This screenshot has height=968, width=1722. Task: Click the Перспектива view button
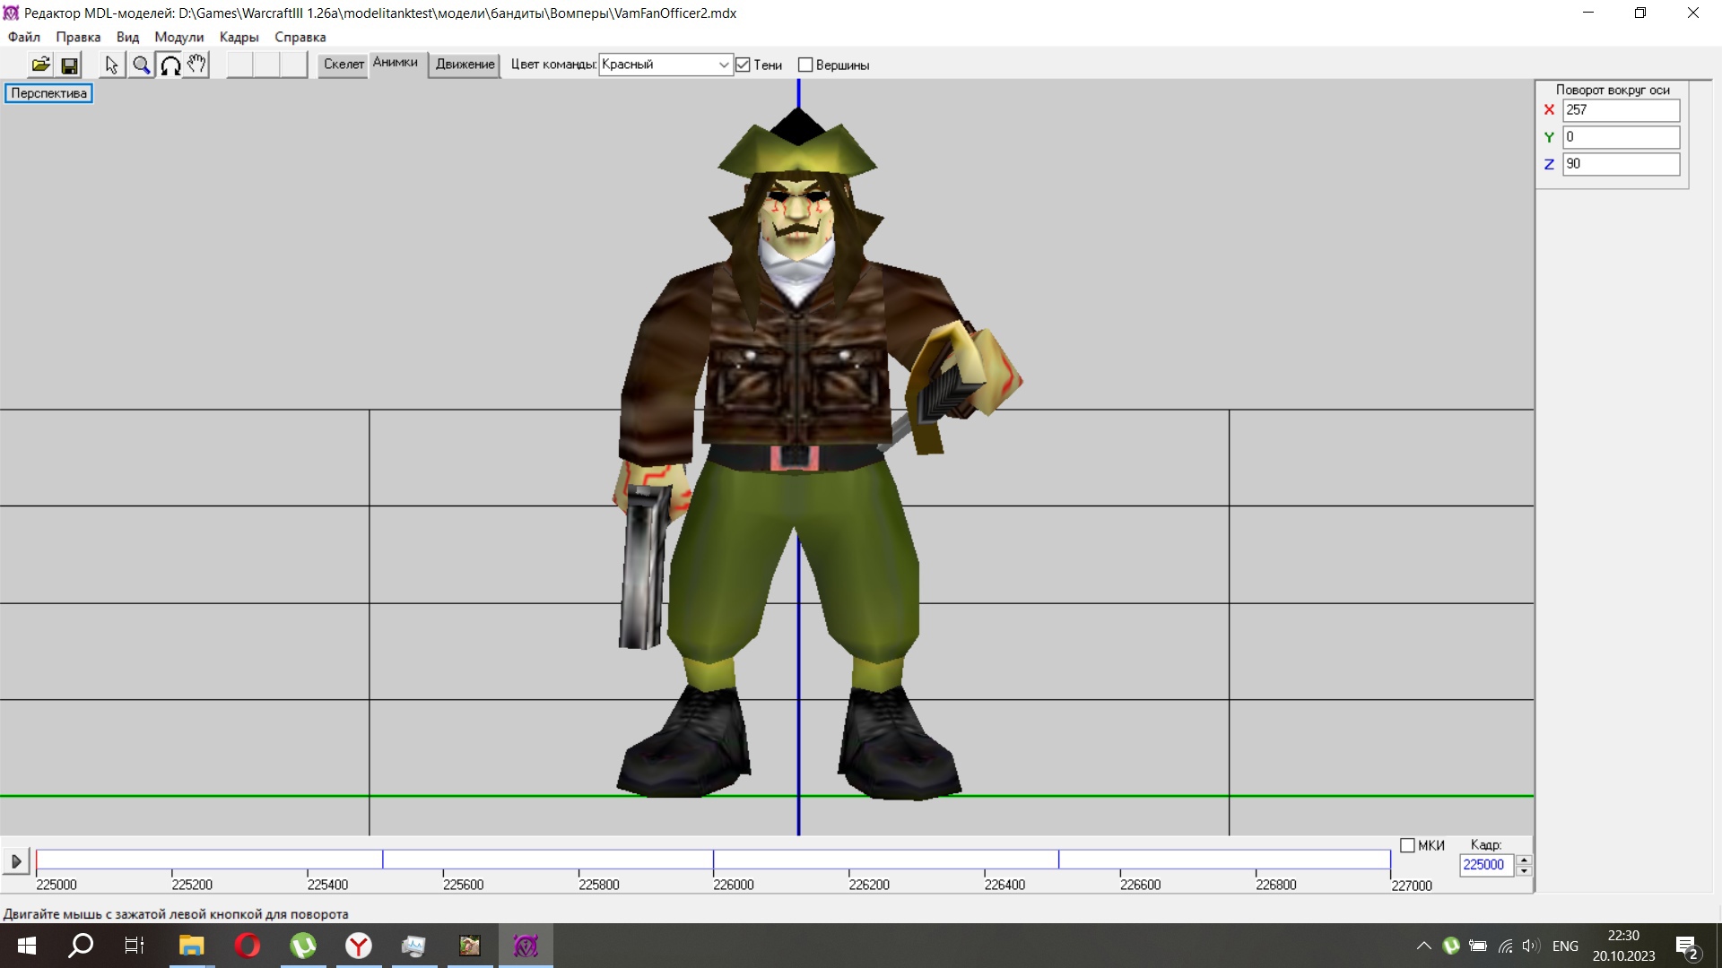coord(48,93)
